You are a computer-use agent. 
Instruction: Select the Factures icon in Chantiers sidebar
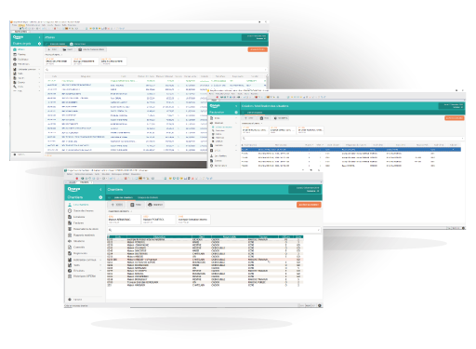coord(70,223)
